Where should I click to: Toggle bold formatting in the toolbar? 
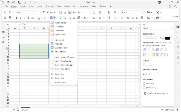click(x=17, y=18)
